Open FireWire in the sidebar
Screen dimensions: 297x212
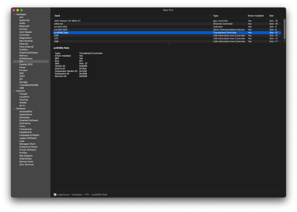(x=23, y=50)
